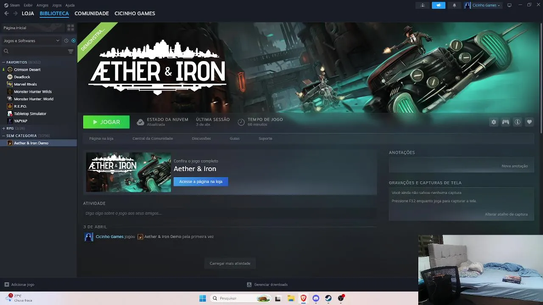Open Central da Comunidade link
The image size is (543, 305).
click(x=153, y=139)
